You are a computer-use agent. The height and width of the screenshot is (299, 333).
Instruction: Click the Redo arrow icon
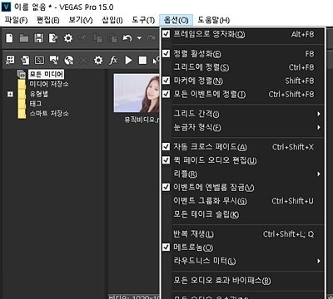152,38
